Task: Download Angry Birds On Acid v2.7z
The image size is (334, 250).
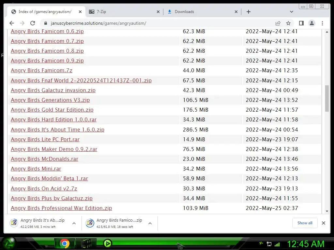Action: pos(44,188)
